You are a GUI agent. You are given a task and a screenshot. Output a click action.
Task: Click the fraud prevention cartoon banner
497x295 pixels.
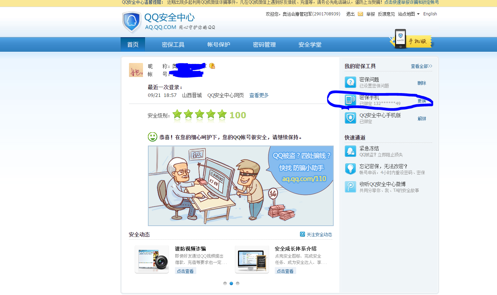[241, 186]
